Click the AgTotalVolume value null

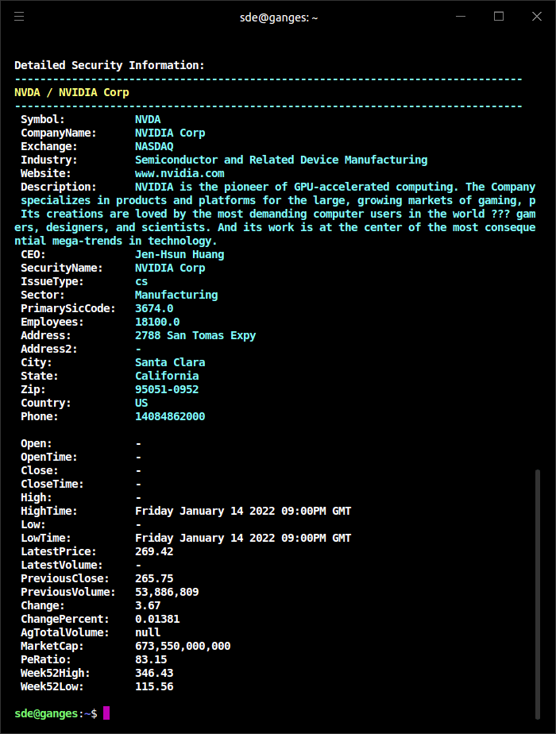pyautogui.click(x=148, y=633)
